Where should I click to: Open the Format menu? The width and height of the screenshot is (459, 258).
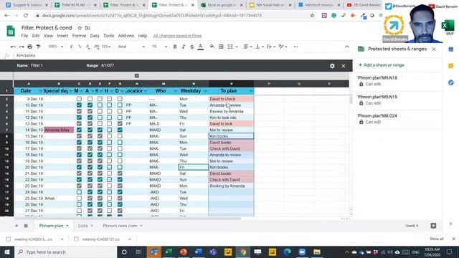click(79, 36)
